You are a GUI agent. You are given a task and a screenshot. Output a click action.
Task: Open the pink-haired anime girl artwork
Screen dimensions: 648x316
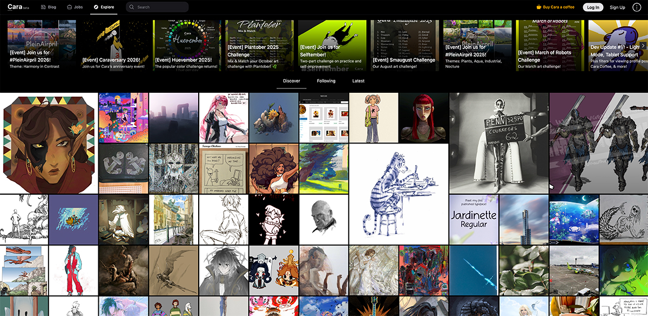click(224, 117)
